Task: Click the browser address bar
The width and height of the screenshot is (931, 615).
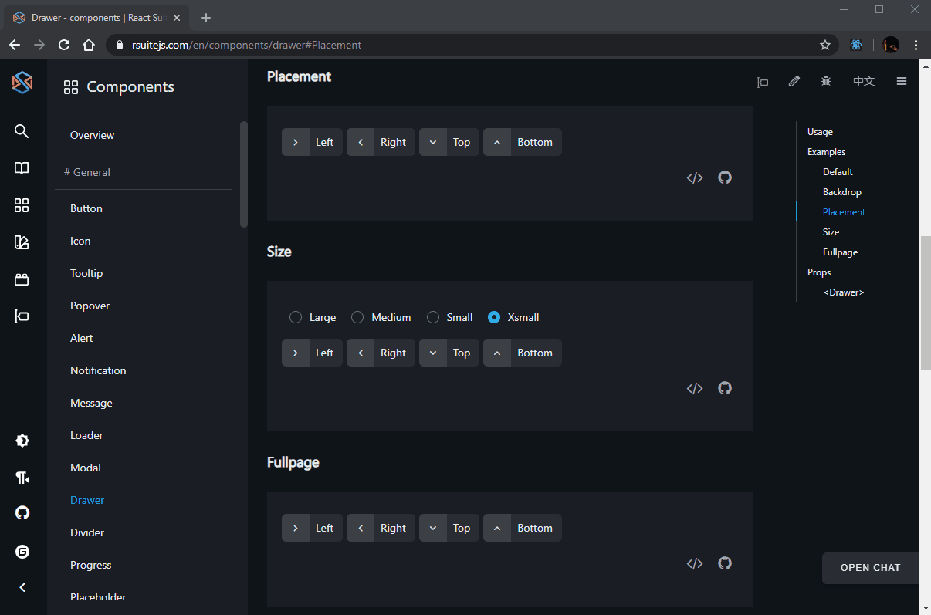Action: pyautogui.click(x=471, y=45)
